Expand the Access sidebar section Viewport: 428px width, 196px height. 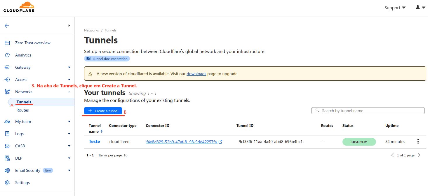[x=69, y=80]
